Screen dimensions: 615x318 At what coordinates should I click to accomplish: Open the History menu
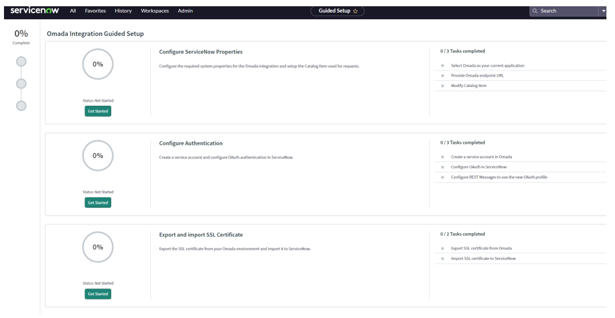click(x=123, y=11)
